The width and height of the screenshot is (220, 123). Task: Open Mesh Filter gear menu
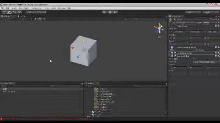pos(219,47)
